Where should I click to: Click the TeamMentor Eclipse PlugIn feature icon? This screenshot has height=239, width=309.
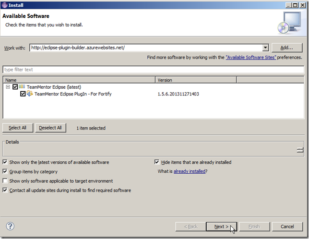click(x=30, y=94)
